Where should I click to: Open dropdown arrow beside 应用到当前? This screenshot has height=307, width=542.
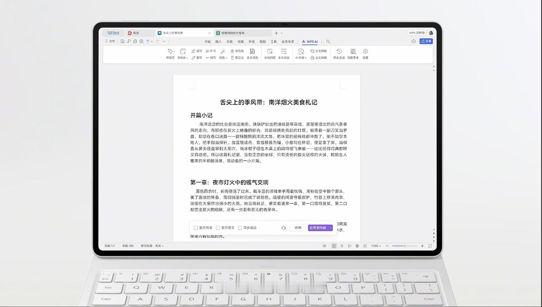[330, 228]
